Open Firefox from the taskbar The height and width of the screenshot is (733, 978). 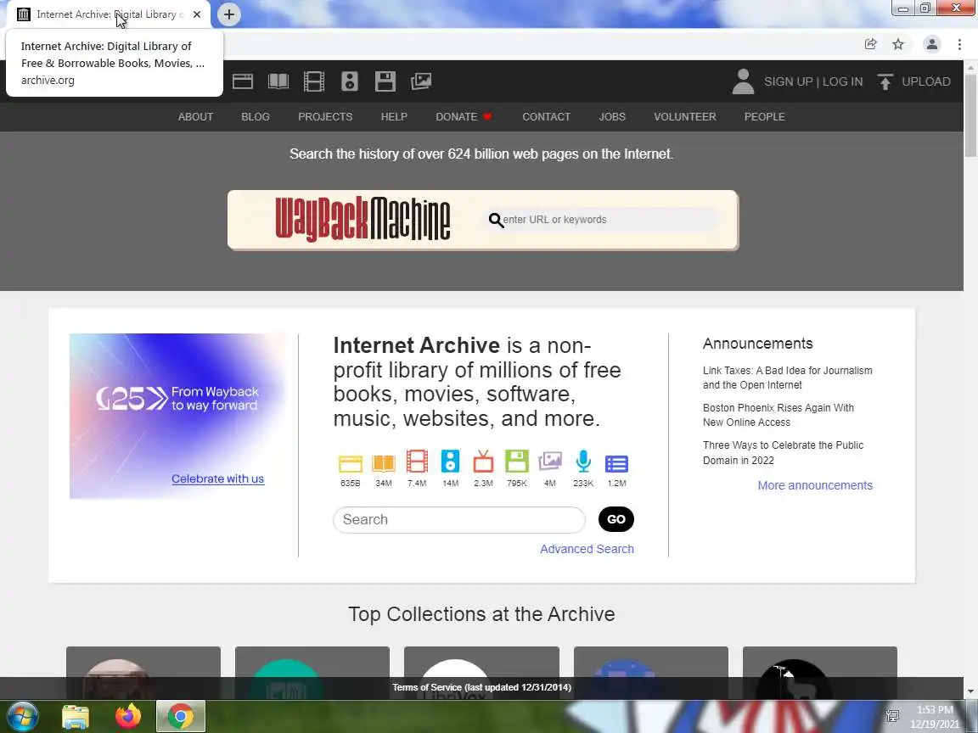[x=128, y=715]
